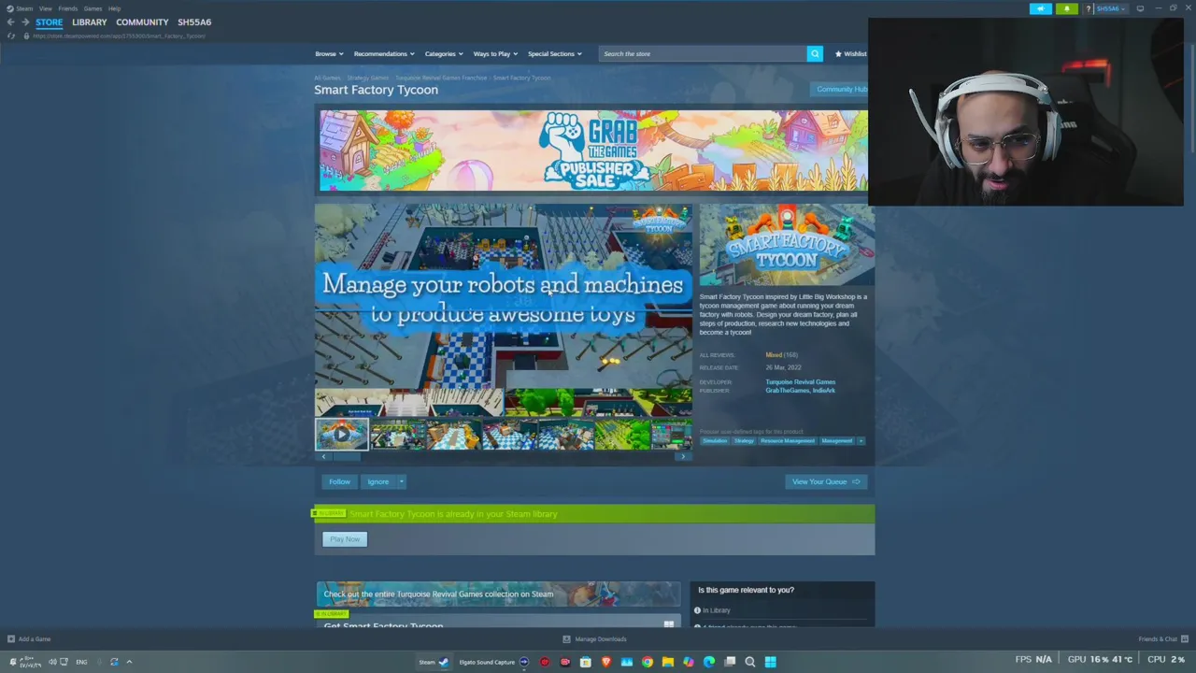Click the Steam help question mark icon
Image resolution: width=1196 pixels, height=673 pixels.
[x=1088, y=8]
